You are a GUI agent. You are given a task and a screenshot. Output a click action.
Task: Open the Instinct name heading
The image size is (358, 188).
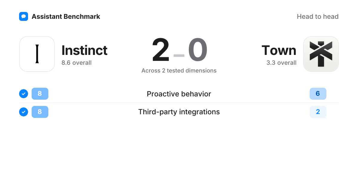[x=84, y=50]
